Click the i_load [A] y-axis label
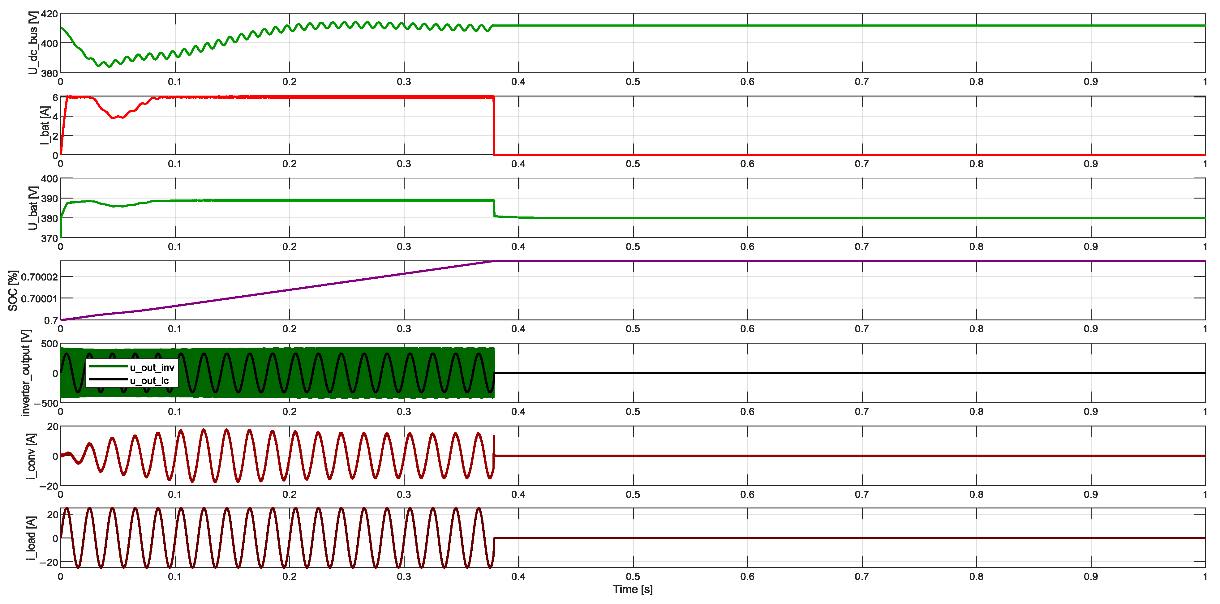 click(31, 538)
